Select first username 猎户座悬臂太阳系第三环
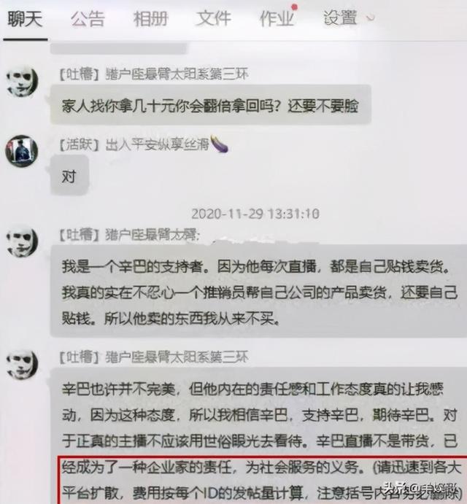This screenshot has width=467, height=504. point(177,74)
